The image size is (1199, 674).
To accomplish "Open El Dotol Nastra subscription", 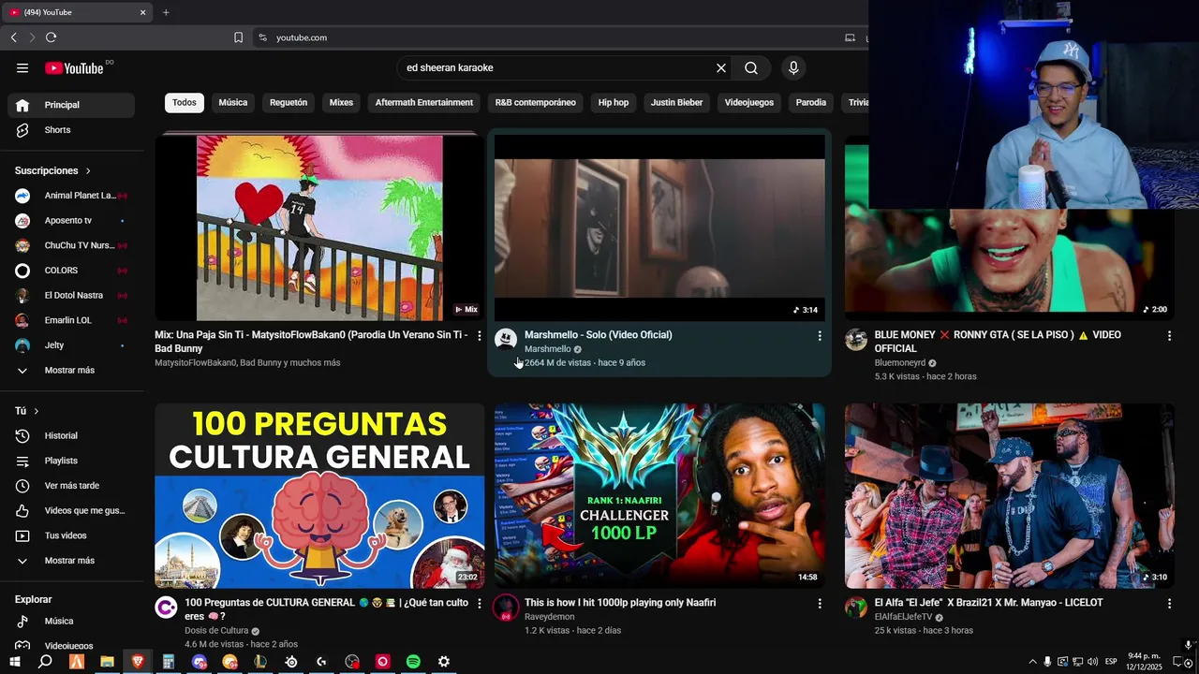I will (71, 296).
